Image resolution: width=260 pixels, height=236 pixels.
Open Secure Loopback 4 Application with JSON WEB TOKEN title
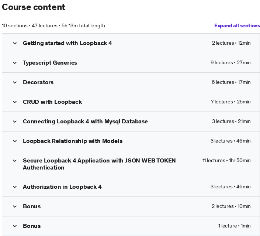pyautogui.click(x=99, y=164)
